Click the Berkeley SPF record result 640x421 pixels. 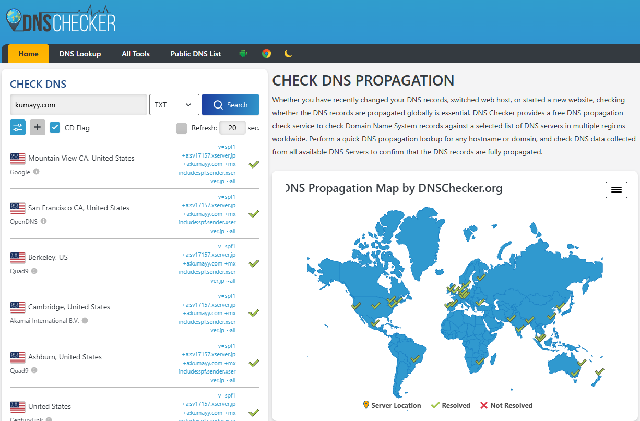tap(207, 263)
